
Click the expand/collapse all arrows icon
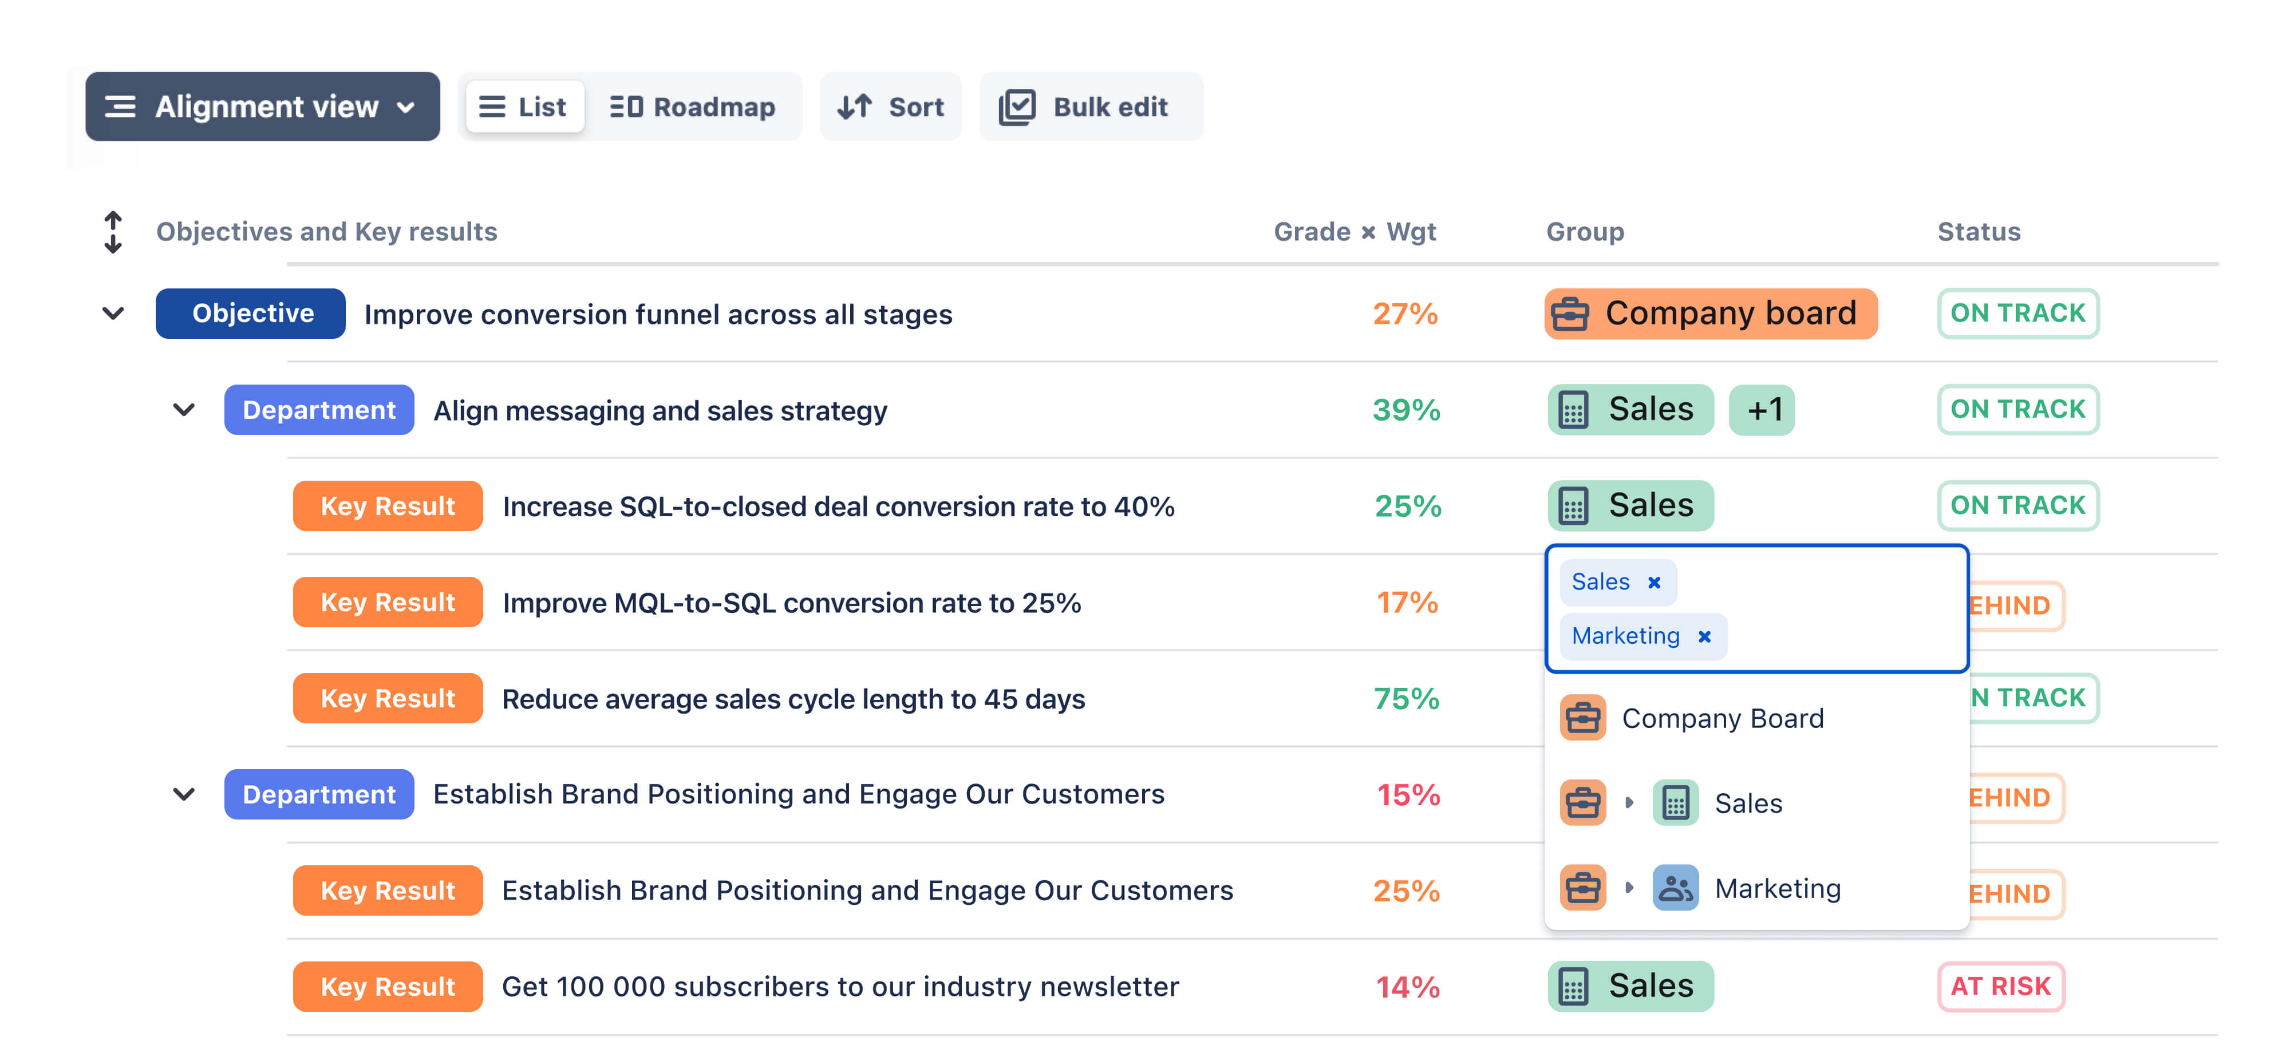click(113, 232)
